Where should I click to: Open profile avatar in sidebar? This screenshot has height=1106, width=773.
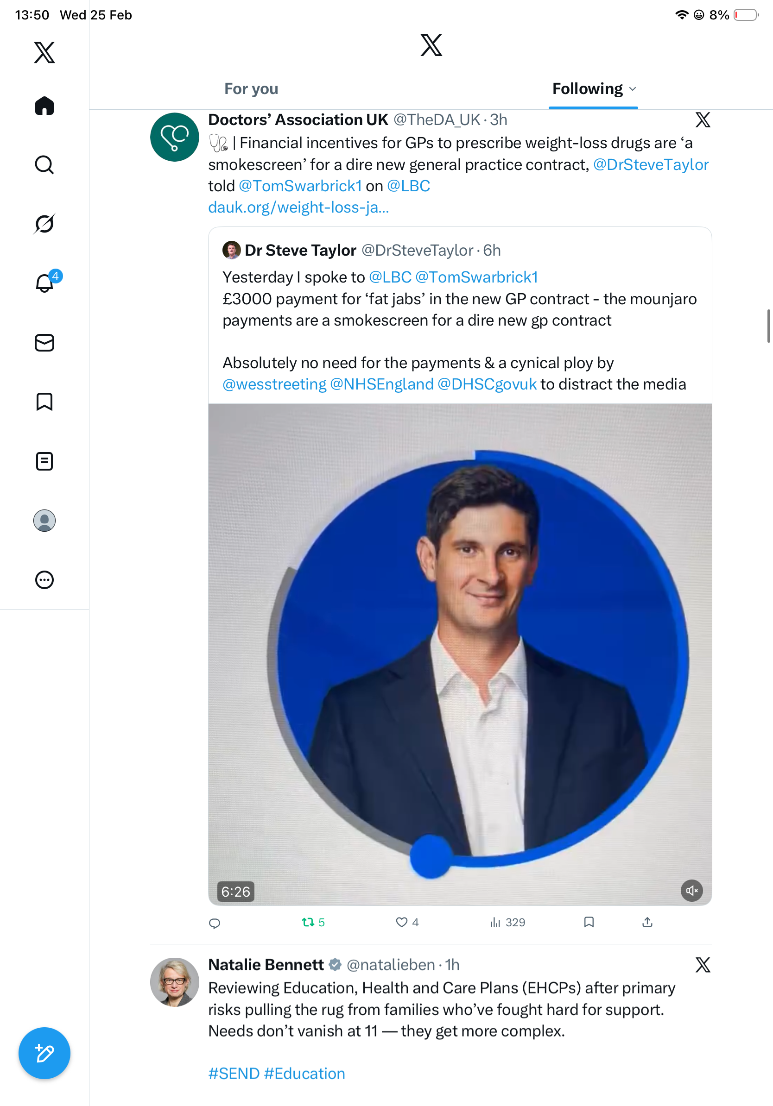[x=44, y=520]
